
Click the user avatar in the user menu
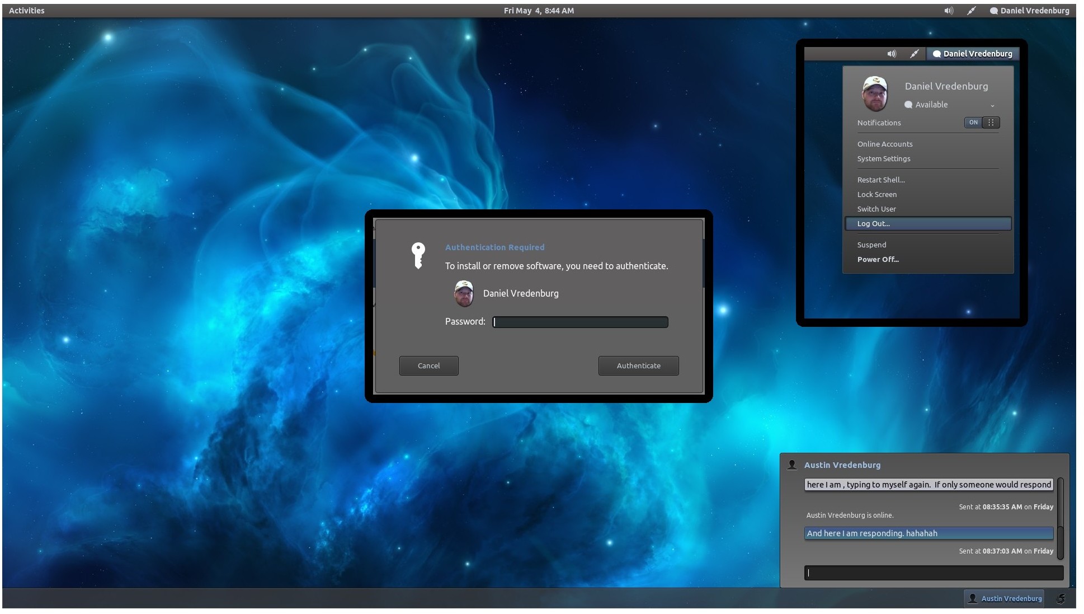[875, 93]
